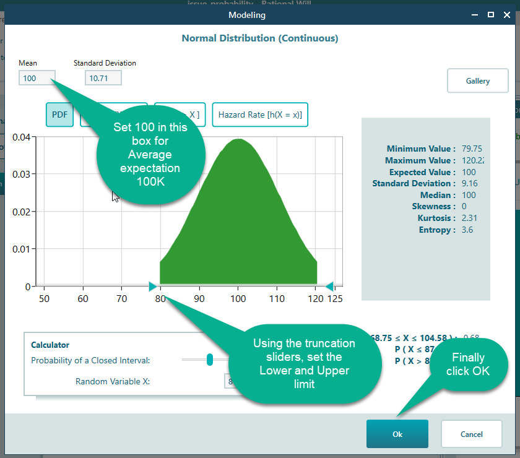This screenshot has width=520, height=458.
Task: Click the 'Finally click OK' tooltip bubble
Action: 469,364
